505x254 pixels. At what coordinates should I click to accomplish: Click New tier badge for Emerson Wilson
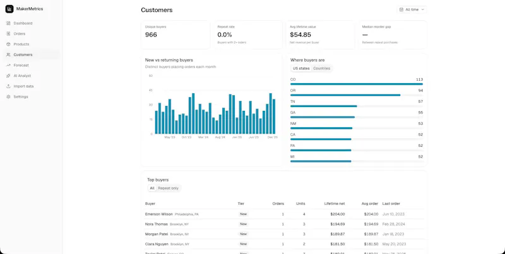click(x=243, y=214)
